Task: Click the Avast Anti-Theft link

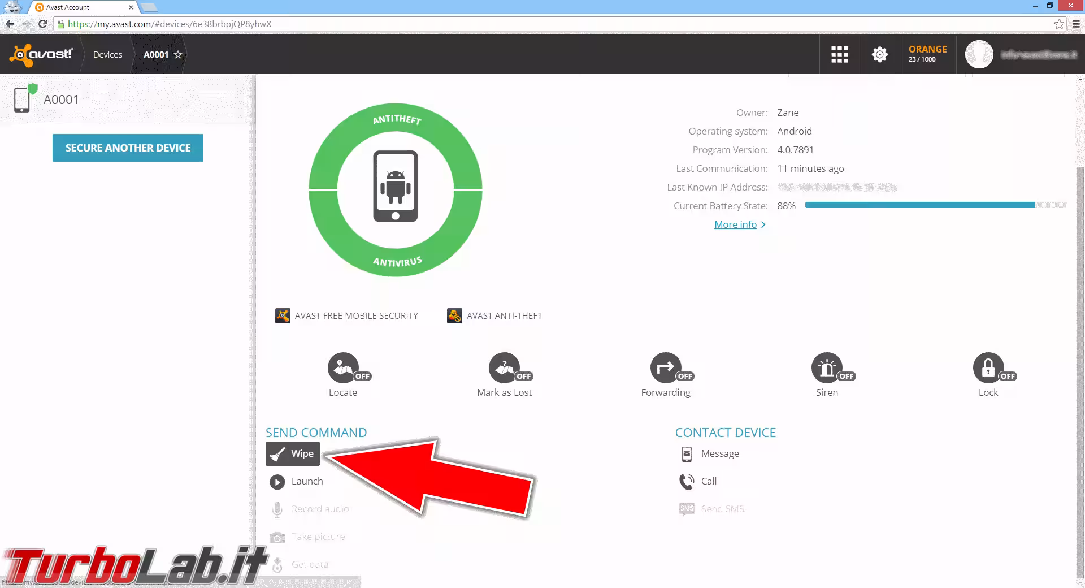Action: [x=504, y=316]
